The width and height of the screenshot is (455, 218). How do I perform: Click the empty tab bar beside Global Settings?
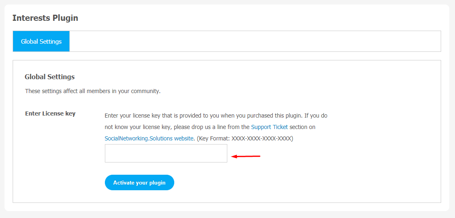(255, 42)
